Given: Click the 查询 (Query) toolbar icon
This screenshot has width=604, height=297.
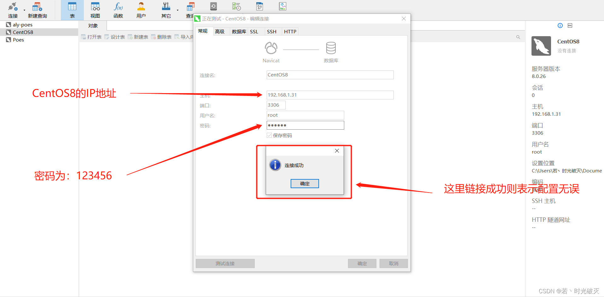Looking at the screenshot, I should (x=190, y=10).
